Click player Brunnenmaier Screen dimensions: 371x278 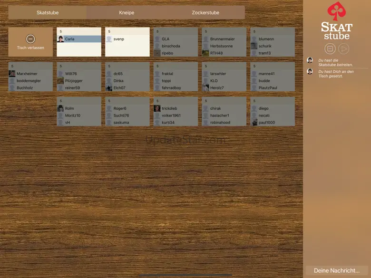pyautogui.click(x=224, y=39)
